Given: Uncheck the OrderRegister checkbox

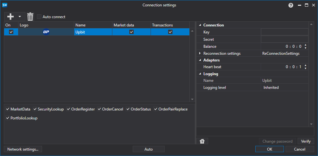Looking at the screenshot, I should pyautogui.click(x=68, y=109).
